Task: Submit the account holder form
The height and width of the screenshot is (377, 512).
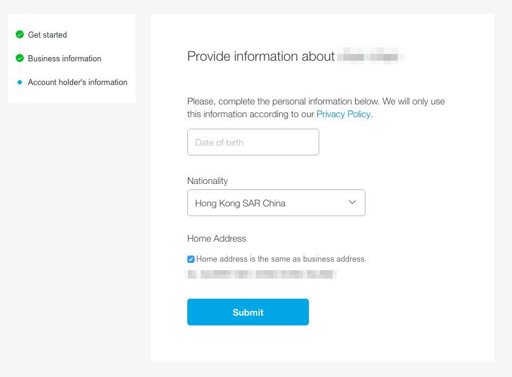Action: [x=248, y=312]
